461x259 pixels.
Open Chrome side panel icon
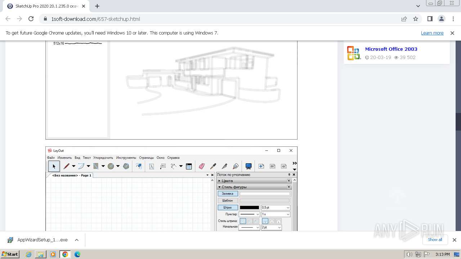point(430,19)
